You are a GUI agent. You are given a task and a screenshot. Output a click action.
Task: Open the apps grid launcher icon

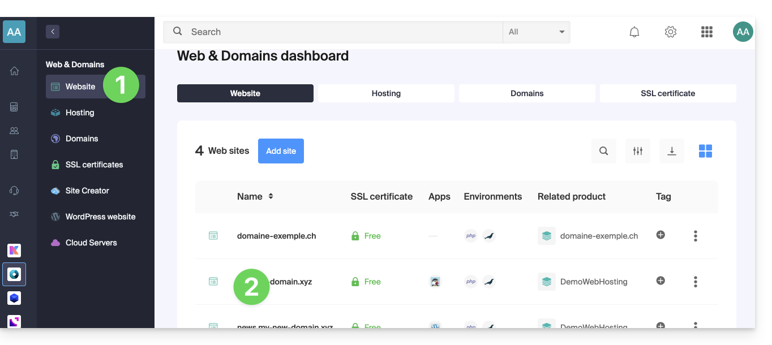(x=706, y=32)
